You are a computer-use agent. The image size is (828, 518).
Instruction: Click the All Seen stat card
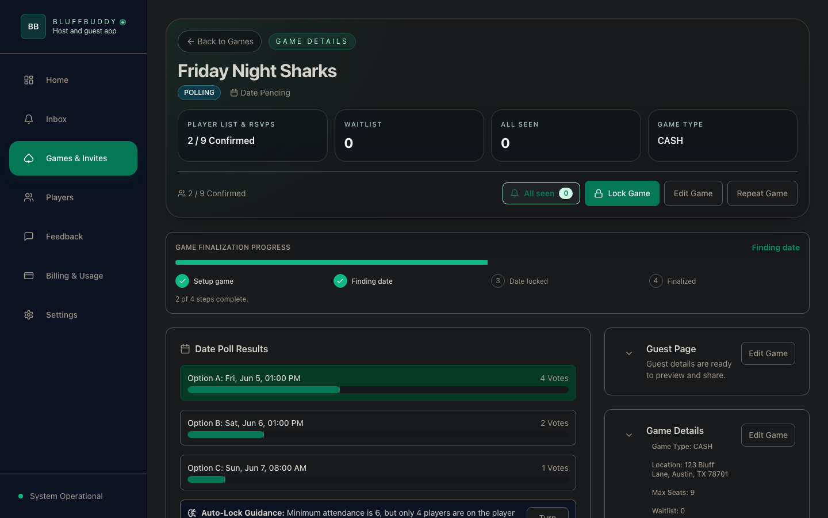pos(566,136)
